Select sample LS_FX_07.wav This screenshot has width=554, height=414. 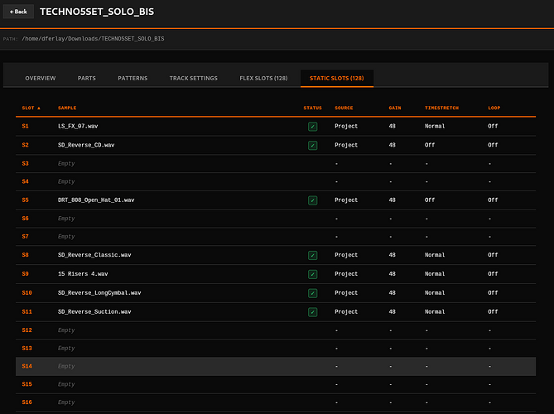[x=78, y=126]
